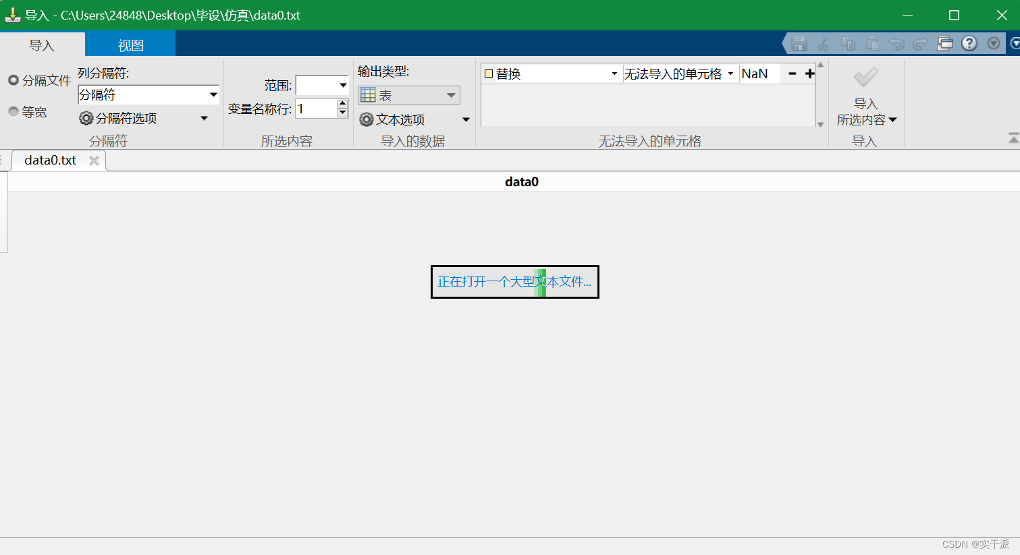Click the Redo arrow icon
This screenshot has height=555, width=1020.
(x=920, y=42)
